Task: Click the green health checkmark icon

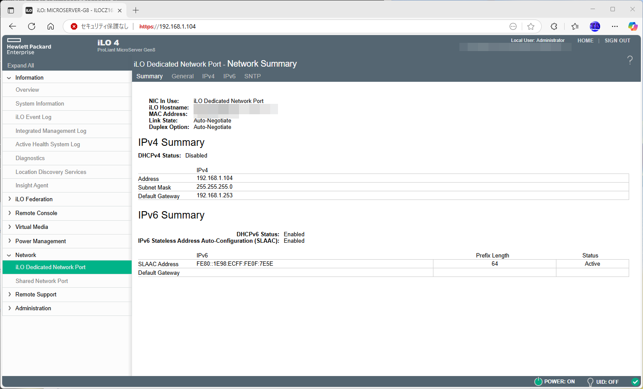Action: 635,382
